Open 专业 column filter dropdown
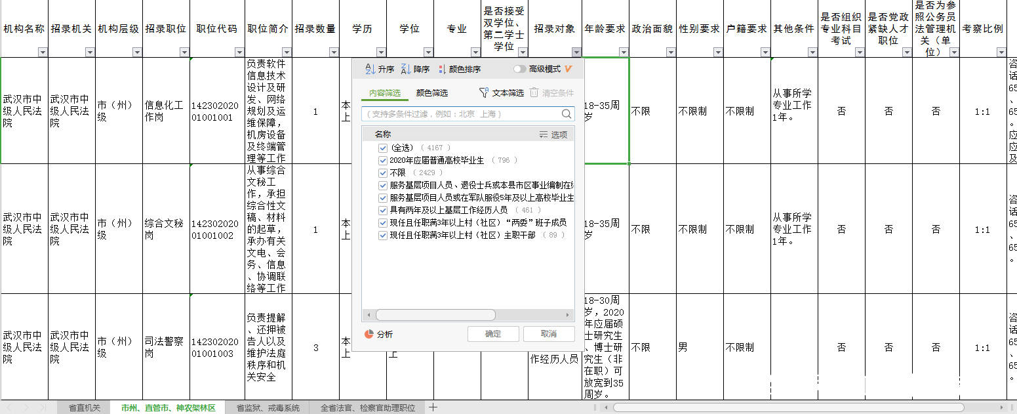 coord(475,52)
